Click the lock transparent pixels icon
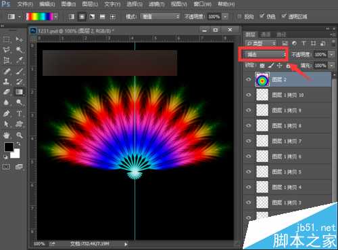The image size is (338, 250). (x=262, y=66)
